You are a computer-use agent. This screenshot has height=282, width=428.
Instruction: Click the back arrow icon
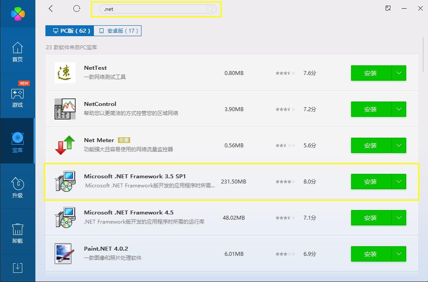[51, 9]
